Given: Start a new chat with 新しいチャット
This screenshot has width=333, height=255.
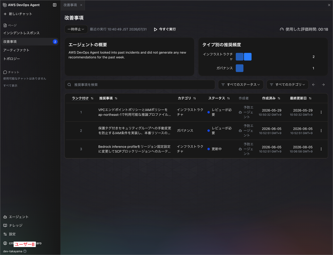Looking at the screenshot, I should (x=18, y=14).
